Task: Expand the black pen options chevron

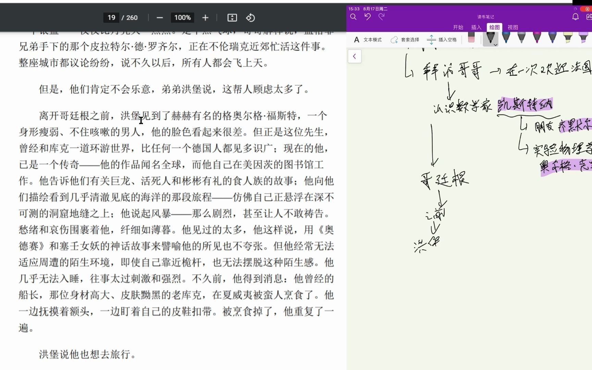Action: coord(495,45)
